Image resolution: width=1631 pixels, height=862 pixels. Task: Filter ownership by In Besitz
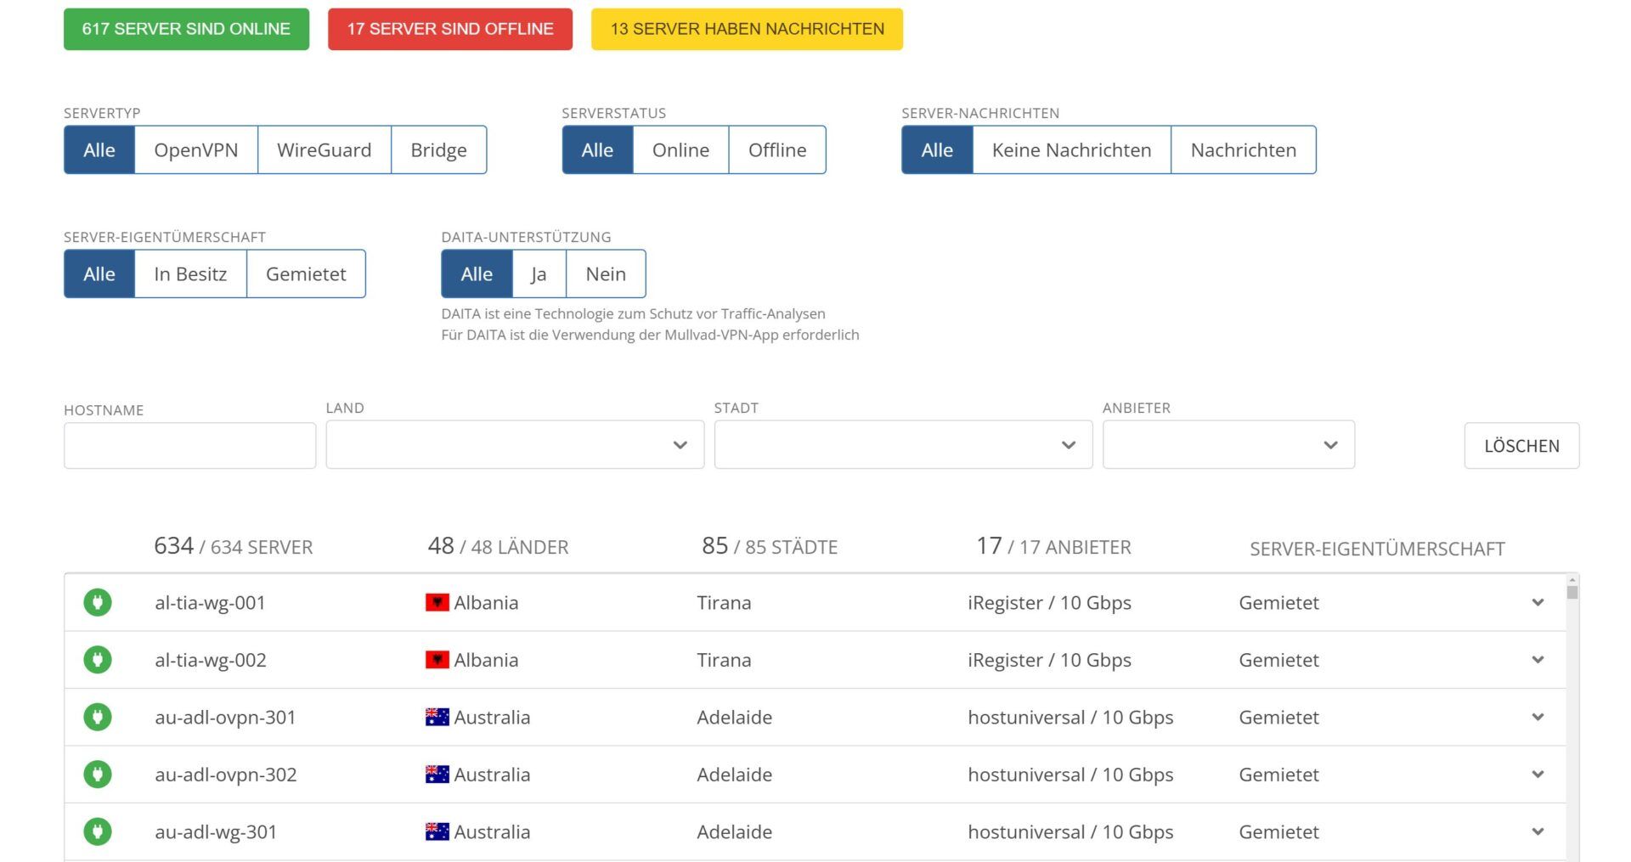point(190,273)
